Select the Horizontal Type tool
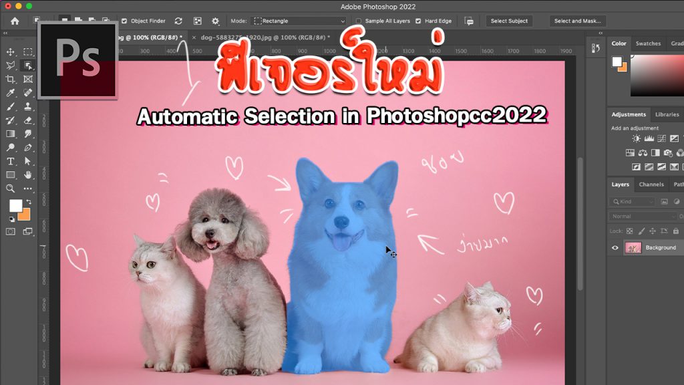 point(11,161)
